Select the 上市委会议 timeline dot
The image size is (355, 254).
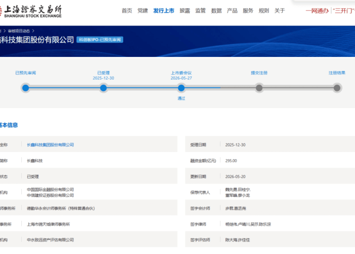click(x=181, y=88)
